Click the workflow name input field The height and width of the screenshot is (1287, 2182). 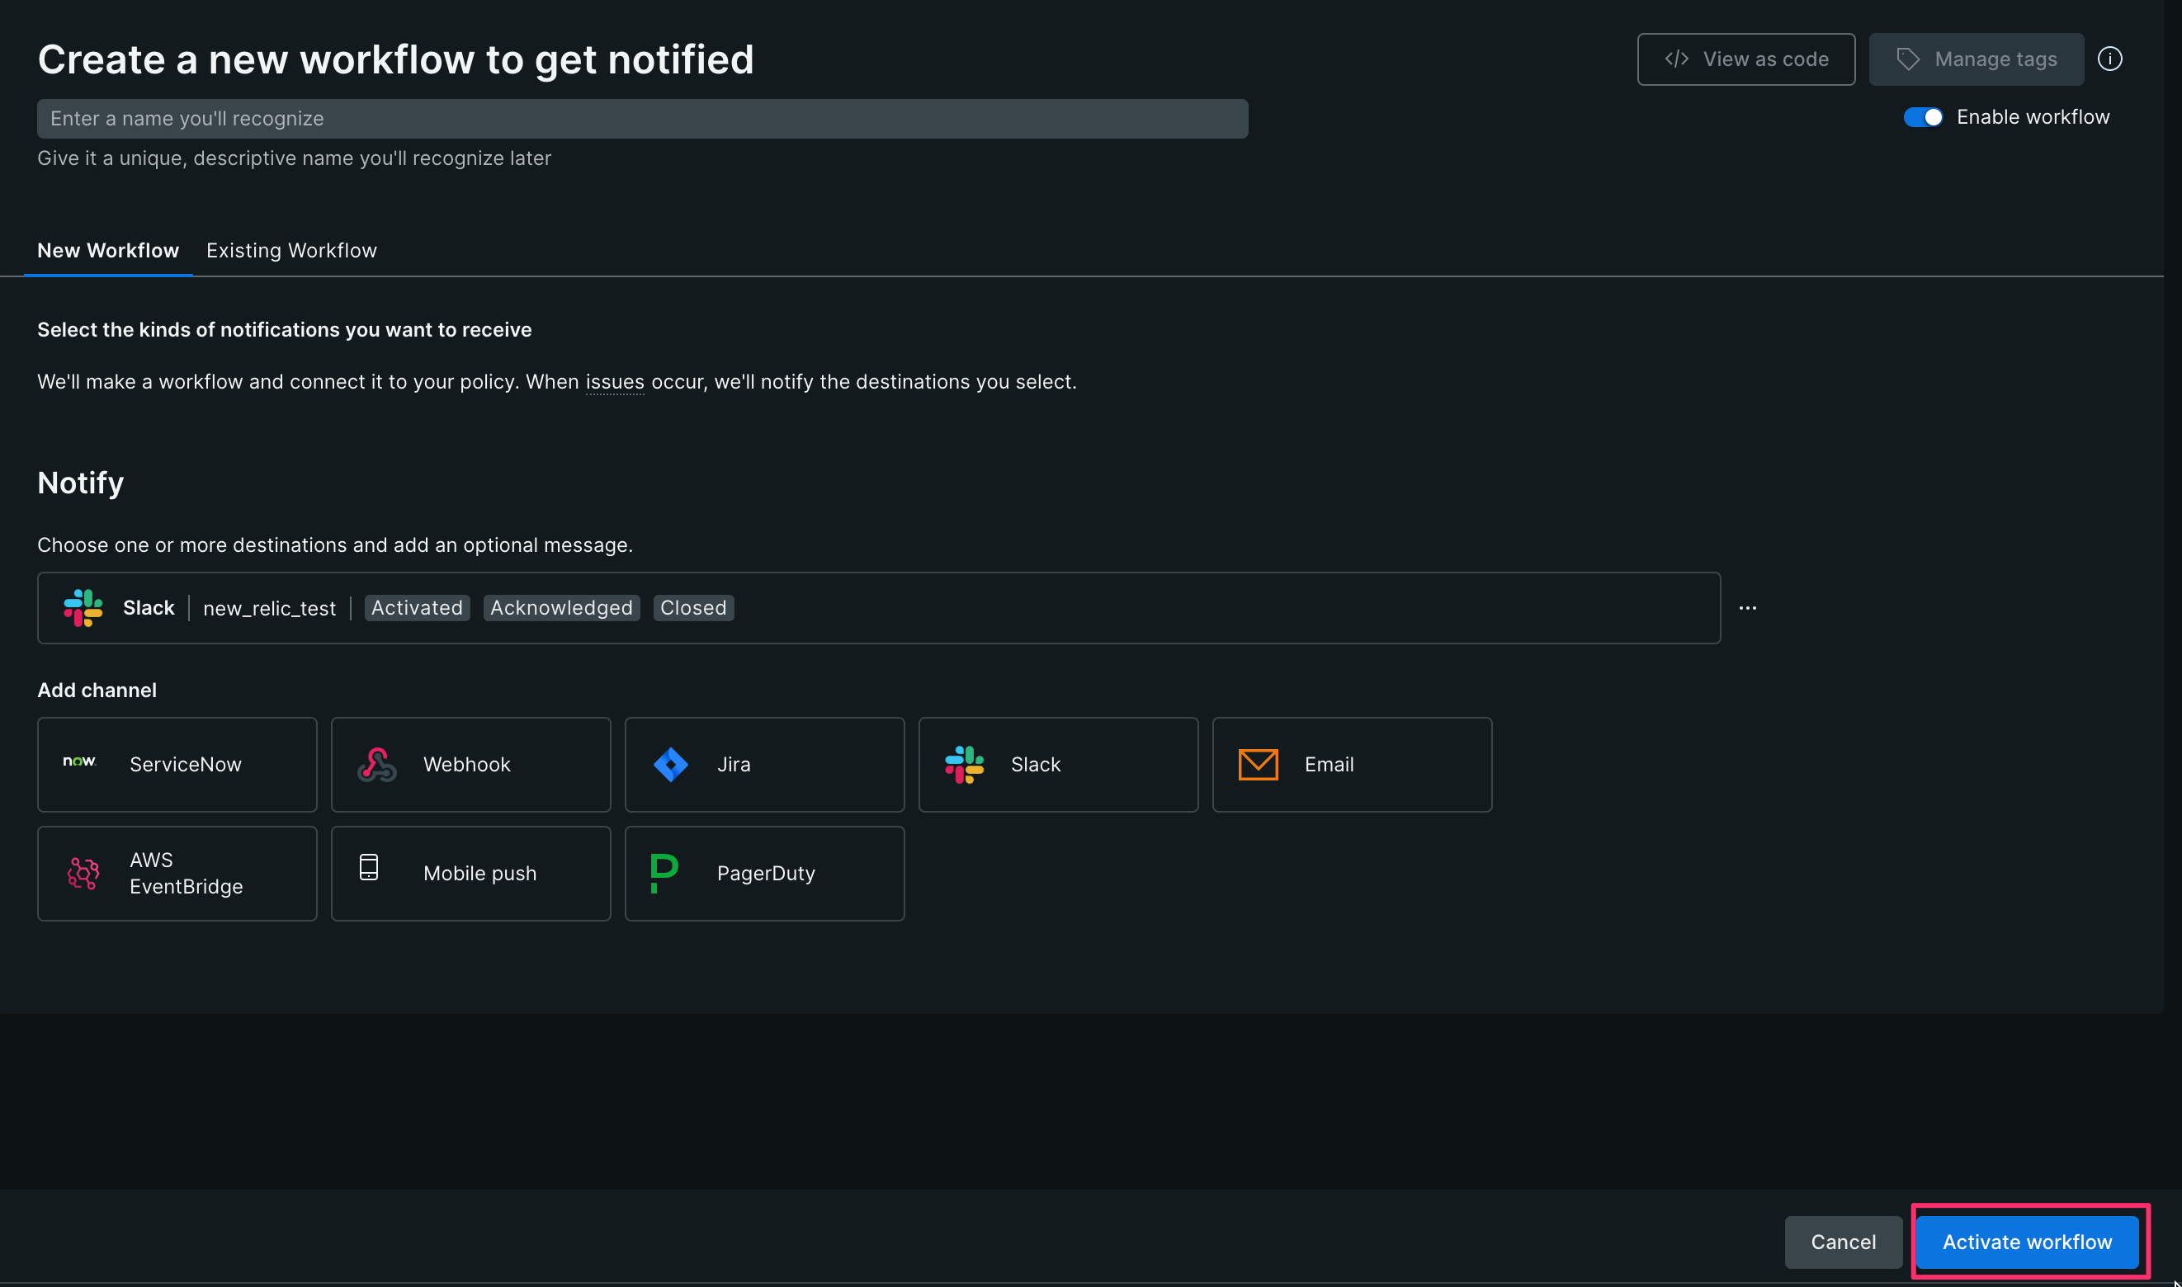tap(642, 118)
